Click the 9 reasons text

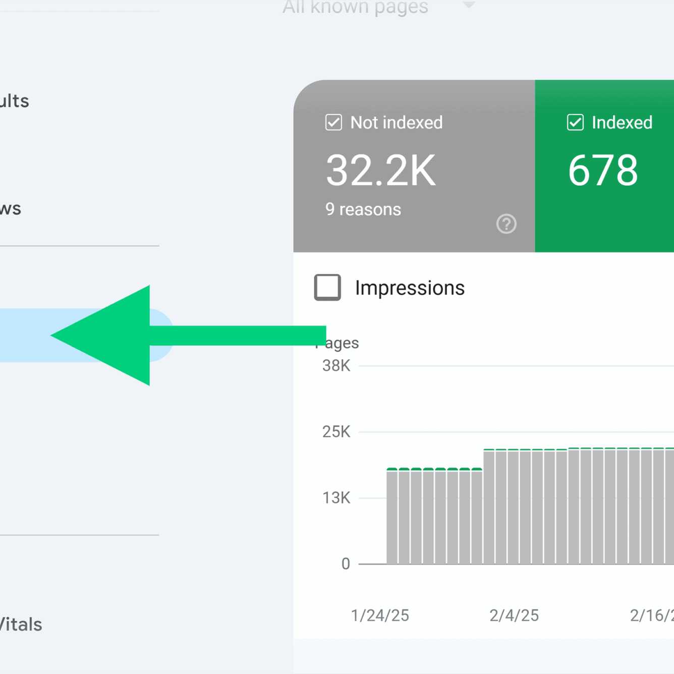tap(363, 209)
